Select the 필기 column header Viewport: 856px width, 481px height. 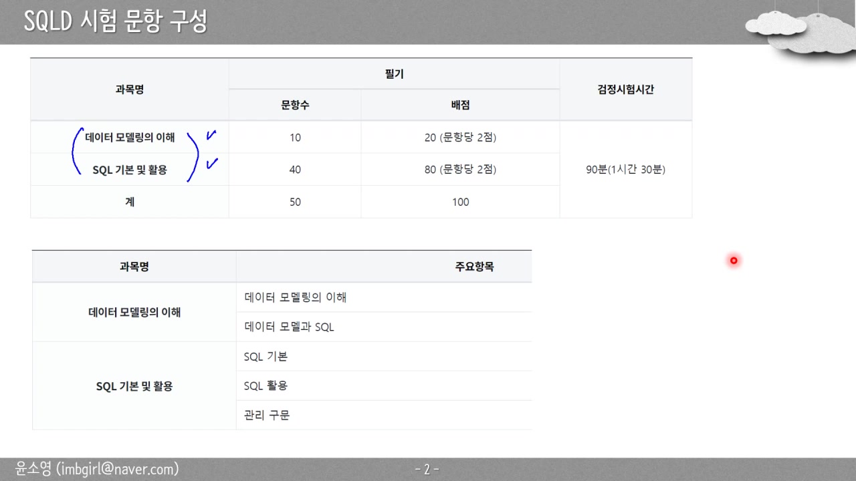(x=393, y=73)
